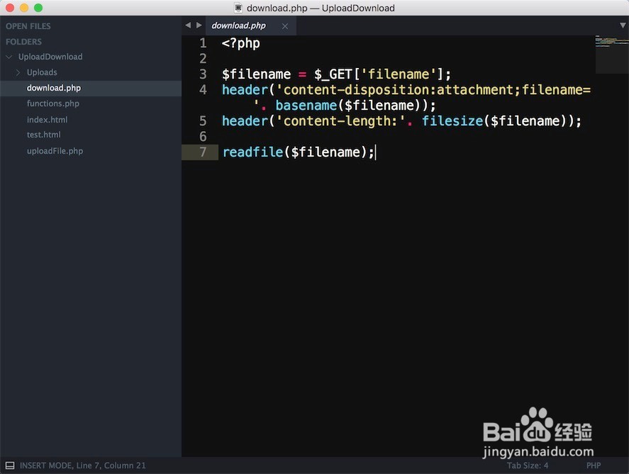Image resolution: width=629 pixels, height=474 pixels.
Task: Open index.html from the sidebar
Action: coord(45,119)
